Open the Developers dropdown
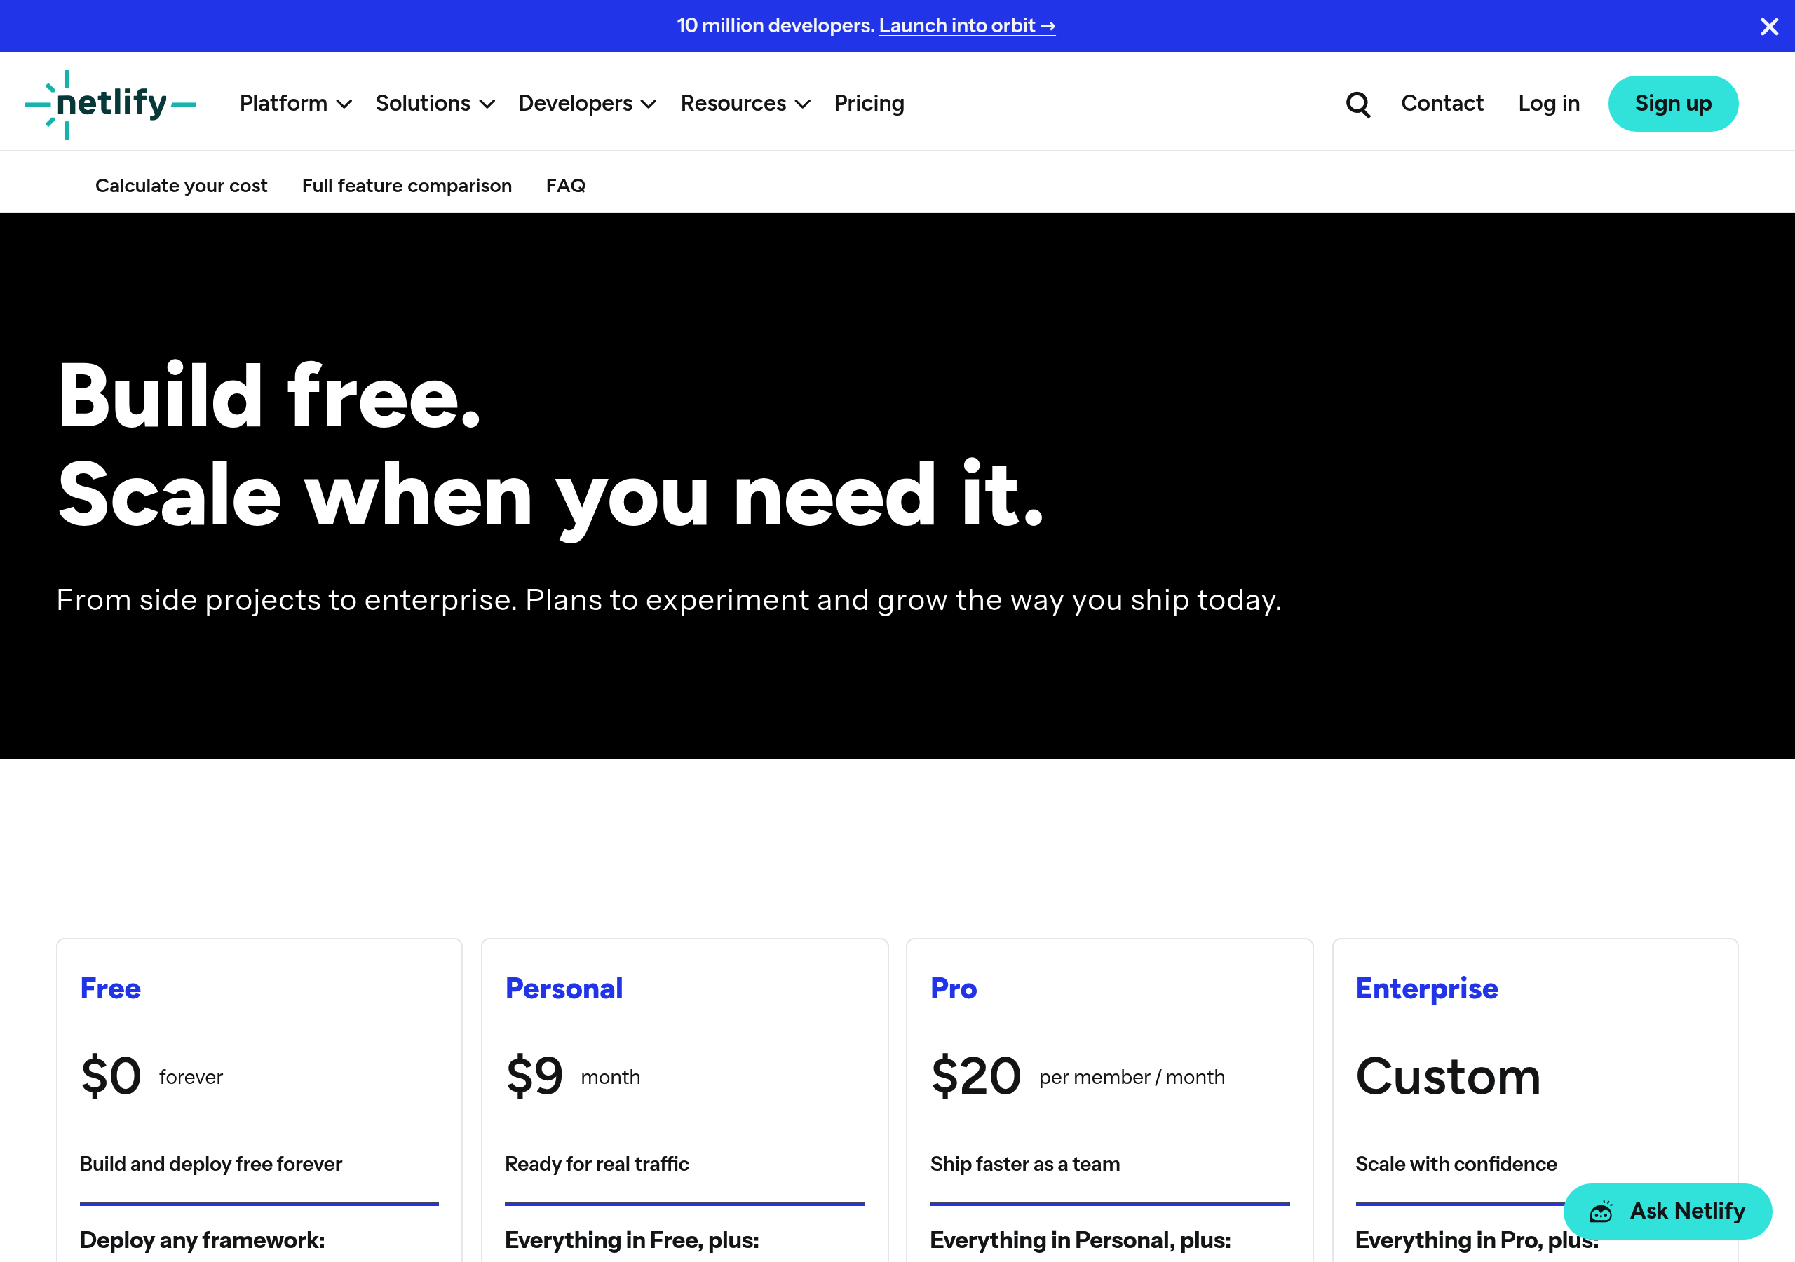Screen dimensions: 1795x1262 pos(587,103)
